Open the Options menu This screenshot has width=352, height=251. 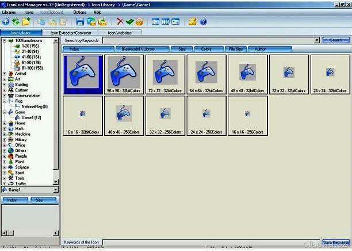point(79,12)
